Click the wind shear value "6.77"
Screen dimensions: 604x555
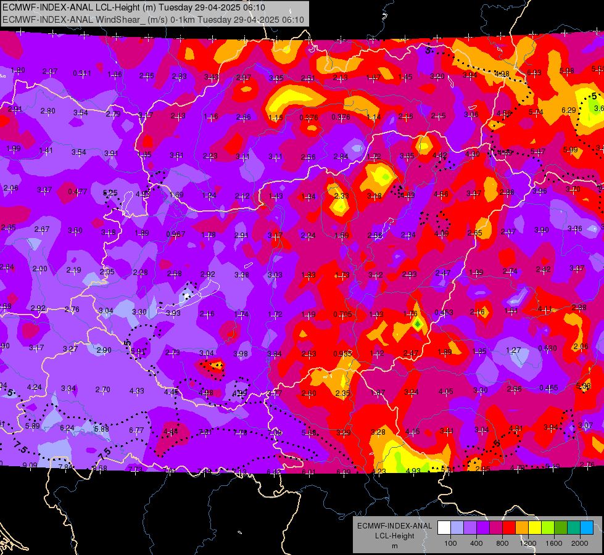click(x=136, y=430)
